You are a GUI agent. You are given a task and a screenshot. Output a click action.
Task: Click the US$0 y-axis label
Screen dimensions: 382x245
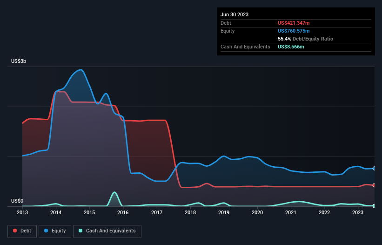coord(17,201)
